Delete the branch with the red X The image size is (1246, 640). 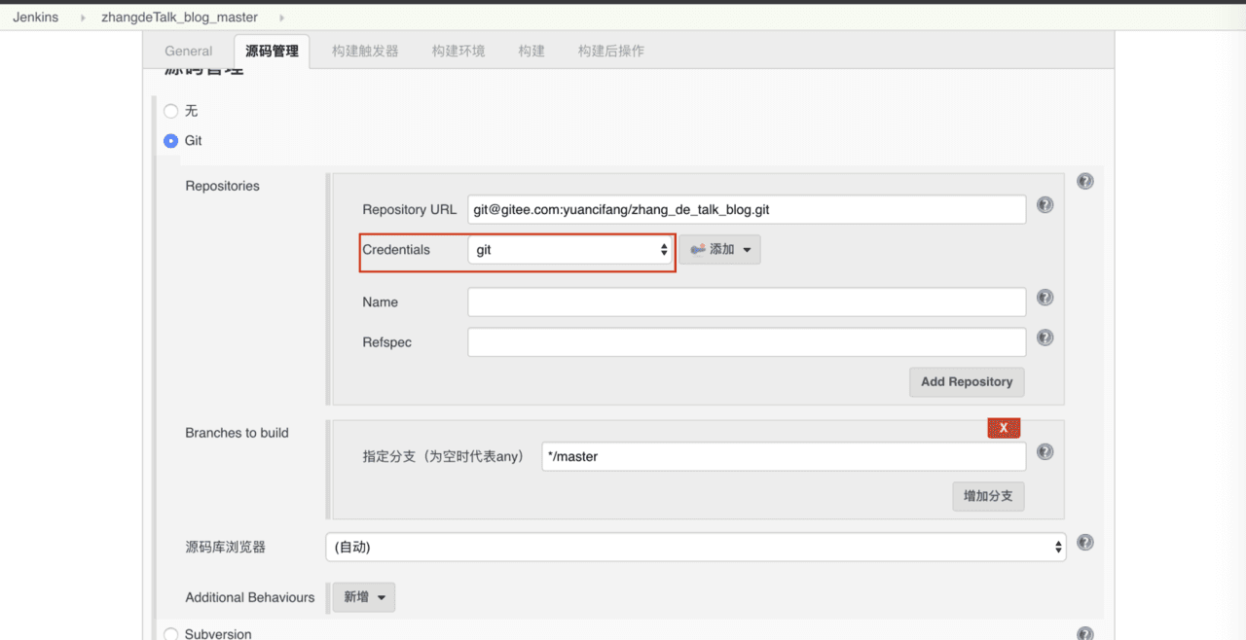pos(1004,428)
